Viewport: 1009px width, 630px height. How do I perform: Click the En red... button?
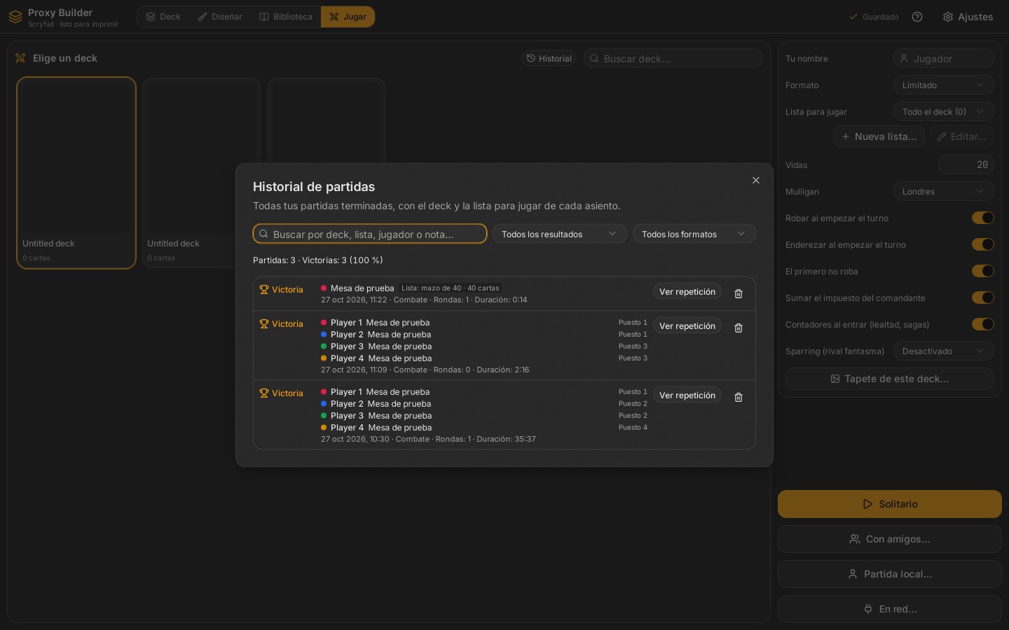(889, 609)
